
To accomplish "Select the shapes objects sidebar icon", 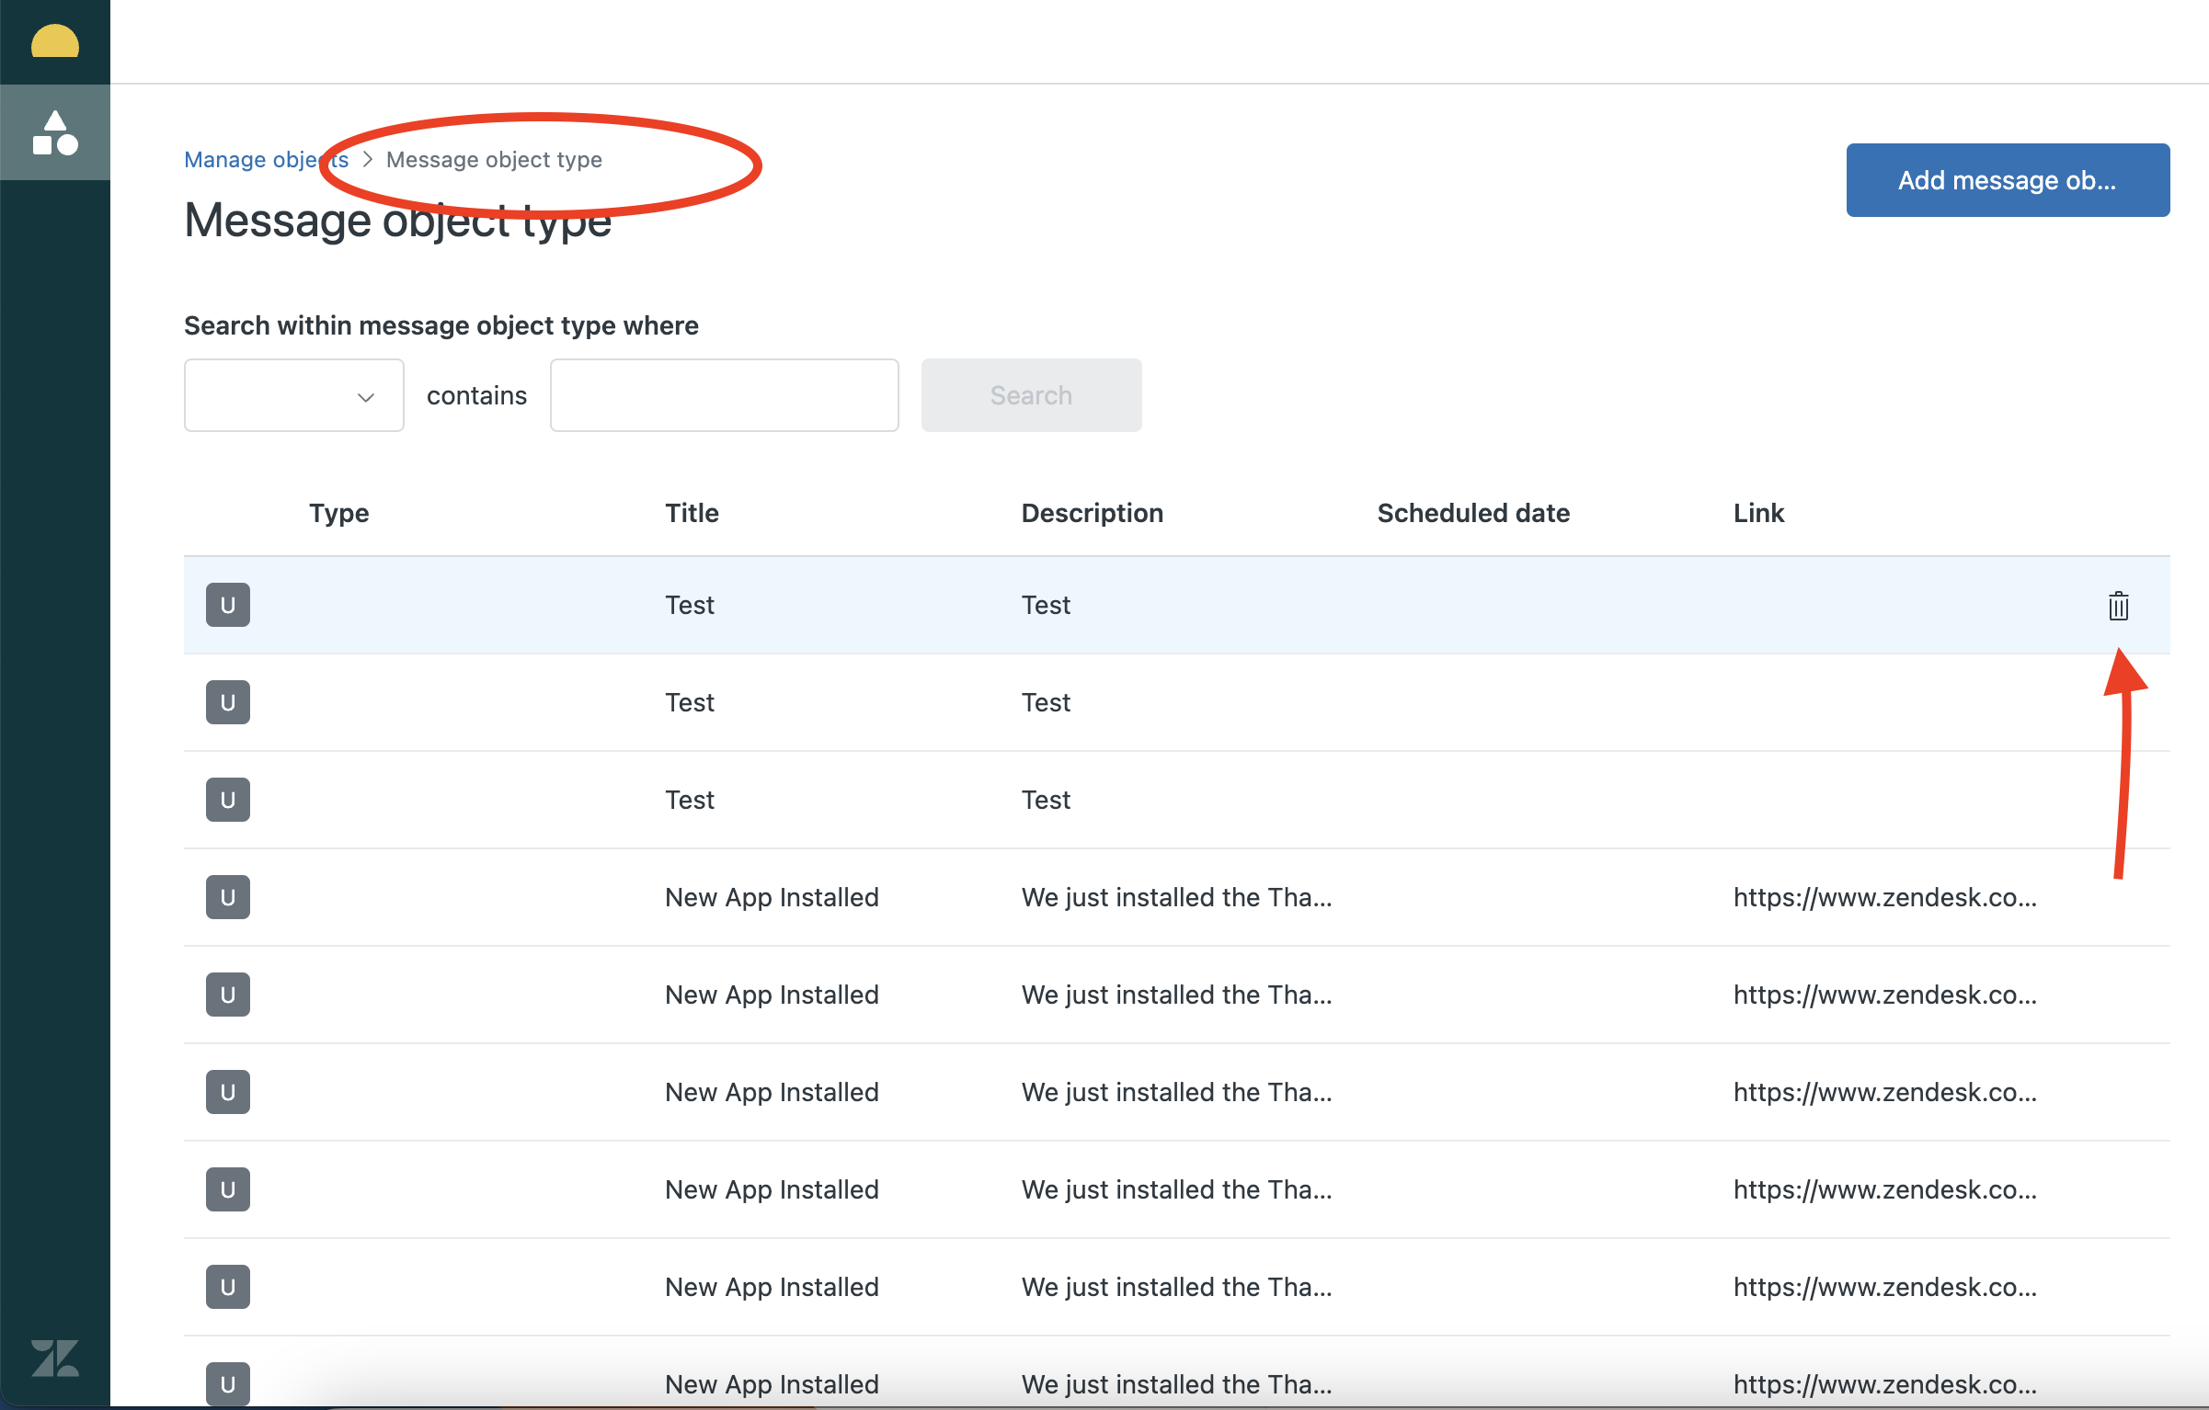I will click(55, 132).
